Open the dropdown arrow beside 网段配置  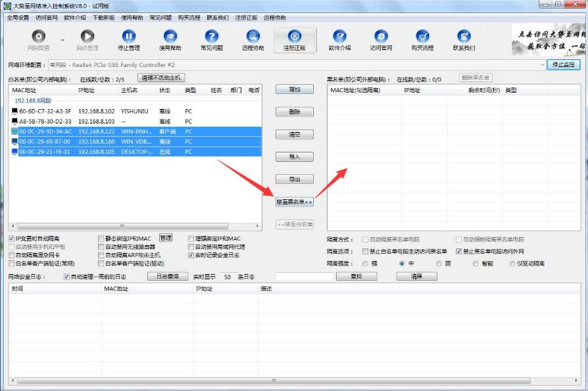[x=62, y=40]
